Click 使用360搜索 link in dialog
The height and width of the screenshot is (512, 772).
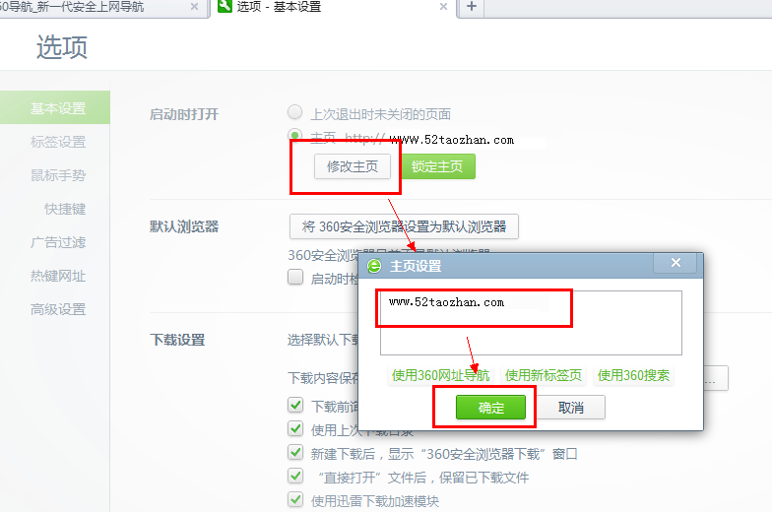(x=634, y=376)
